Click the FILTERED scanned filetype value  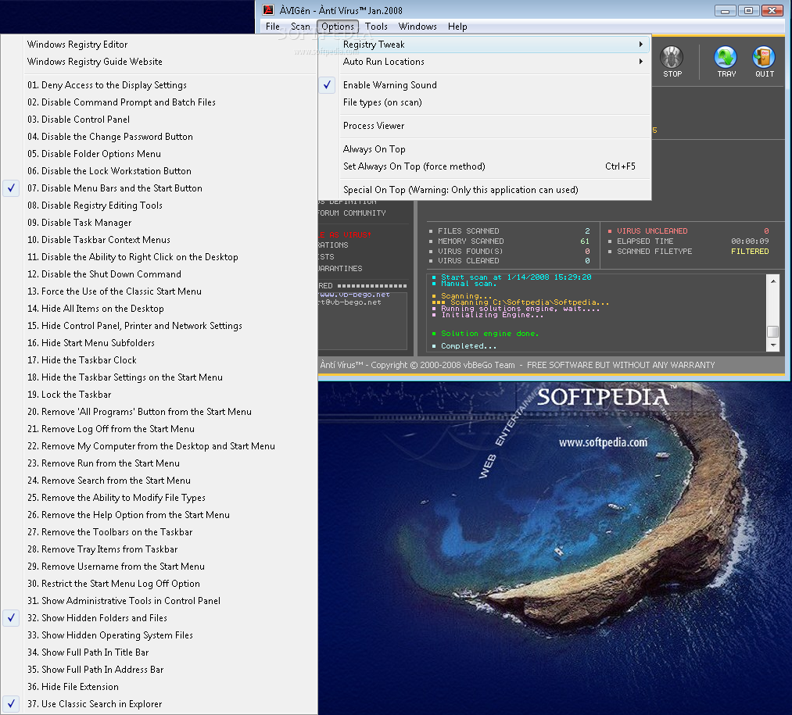coord(750,251)
